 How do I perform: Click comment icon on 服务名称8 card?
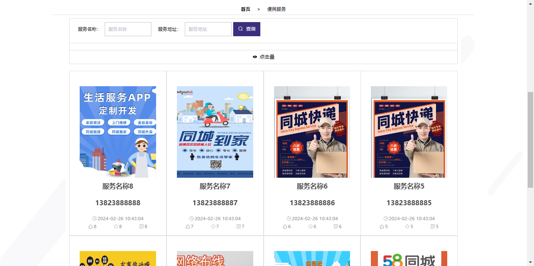pos(141,226)
